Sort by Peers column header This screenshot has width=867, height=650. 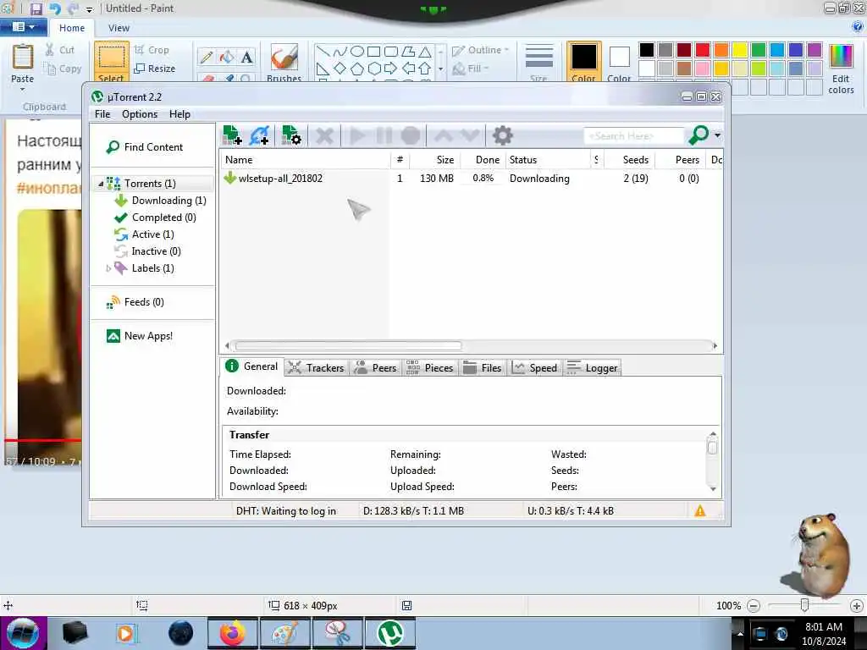tap(681, 160)
